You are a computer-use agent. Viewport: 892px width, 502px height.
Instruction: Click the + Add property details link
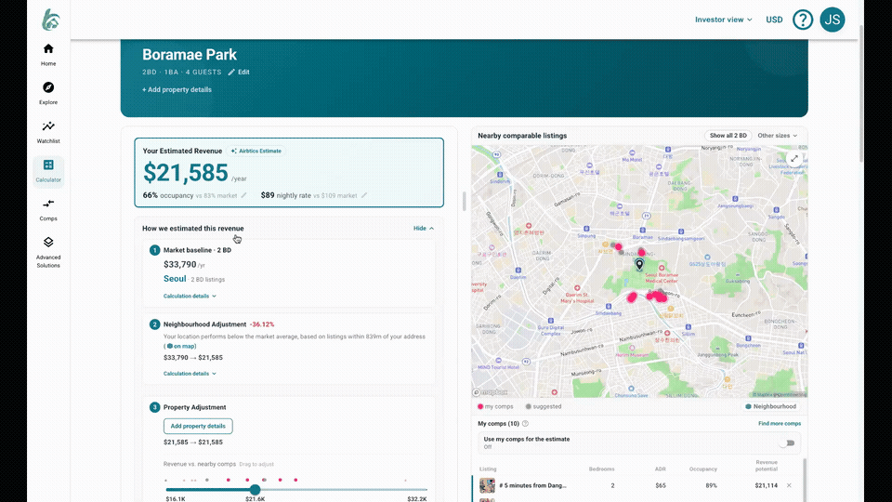pos(177,90)
